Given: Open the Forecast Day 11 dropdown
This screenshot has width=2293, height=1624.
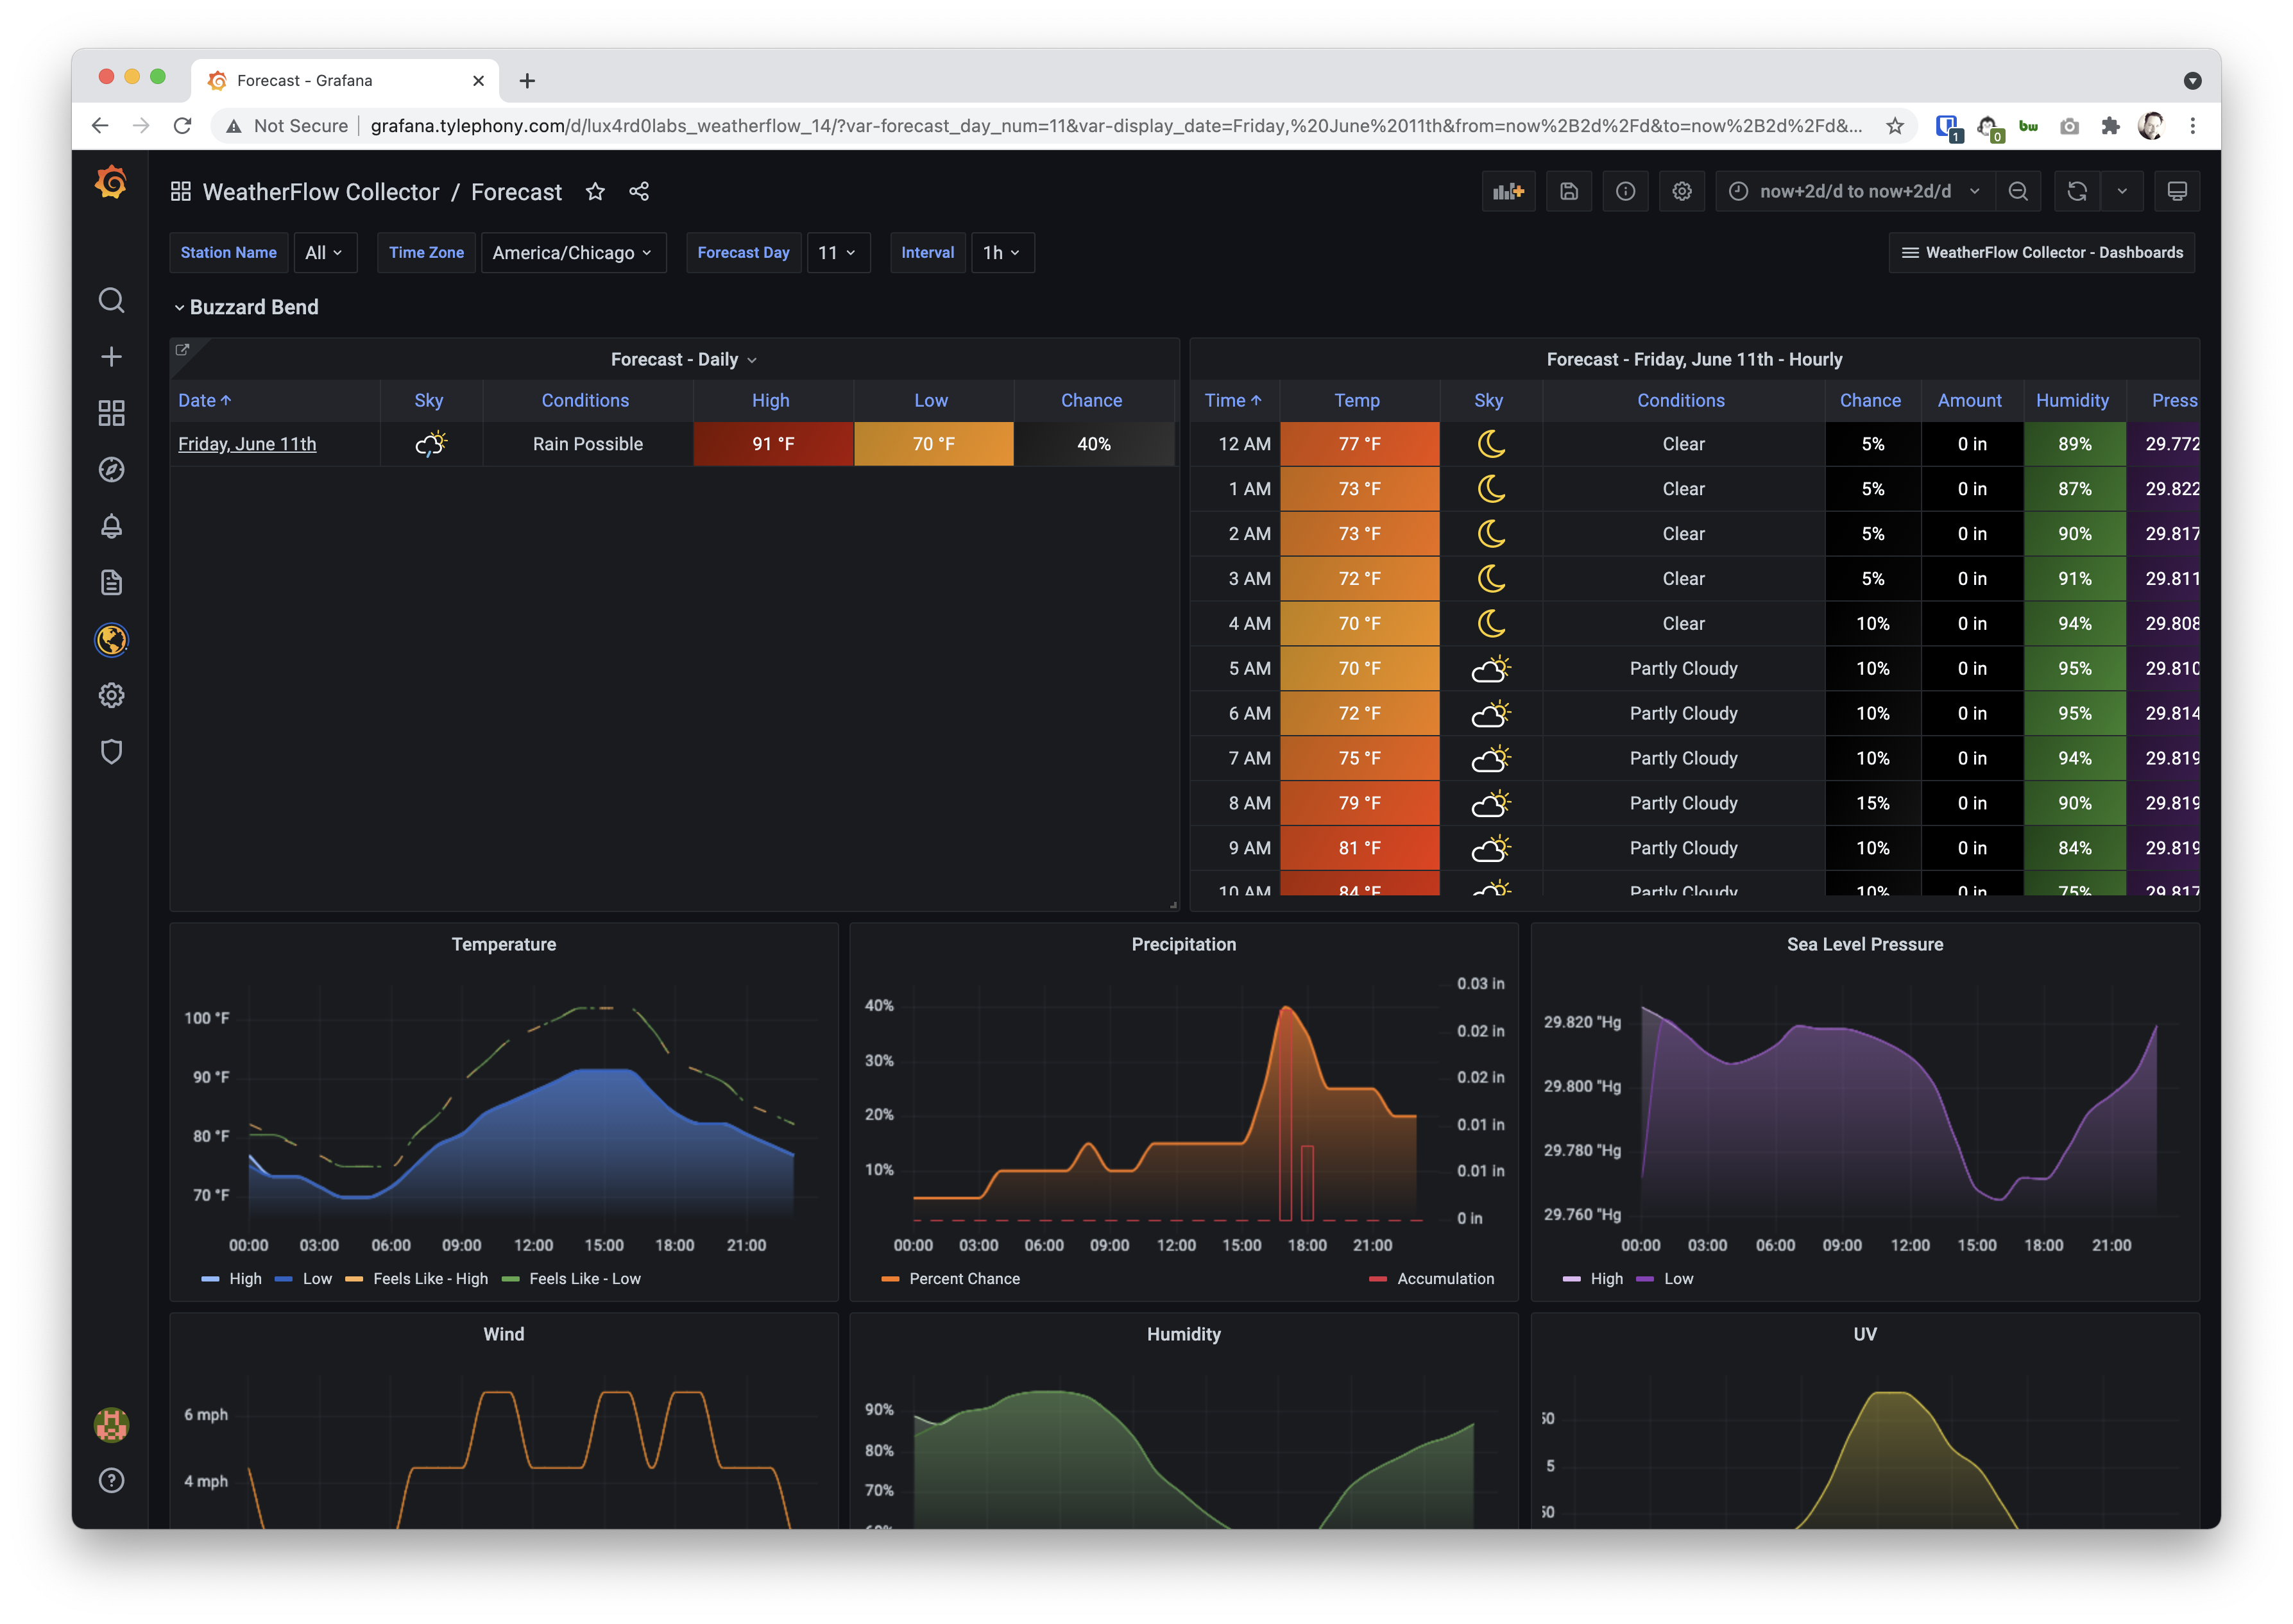Looking at the screenshot, I should [837, 253].
